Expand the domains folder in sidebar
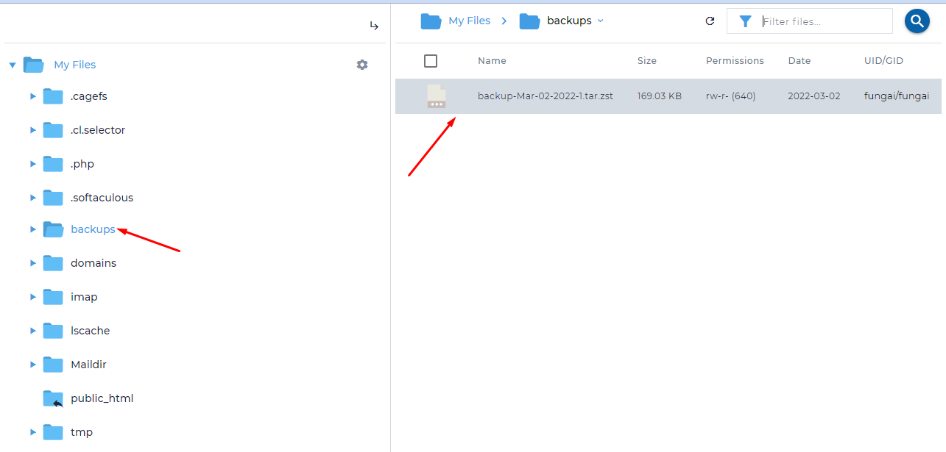Viewport: 946px width, 452px height. (x=32, y=262)
